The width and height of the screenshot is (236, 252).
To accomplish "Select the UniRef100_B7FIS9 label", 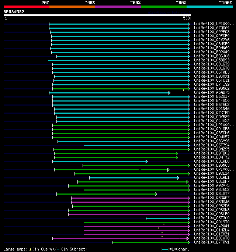I will point(212,84).
